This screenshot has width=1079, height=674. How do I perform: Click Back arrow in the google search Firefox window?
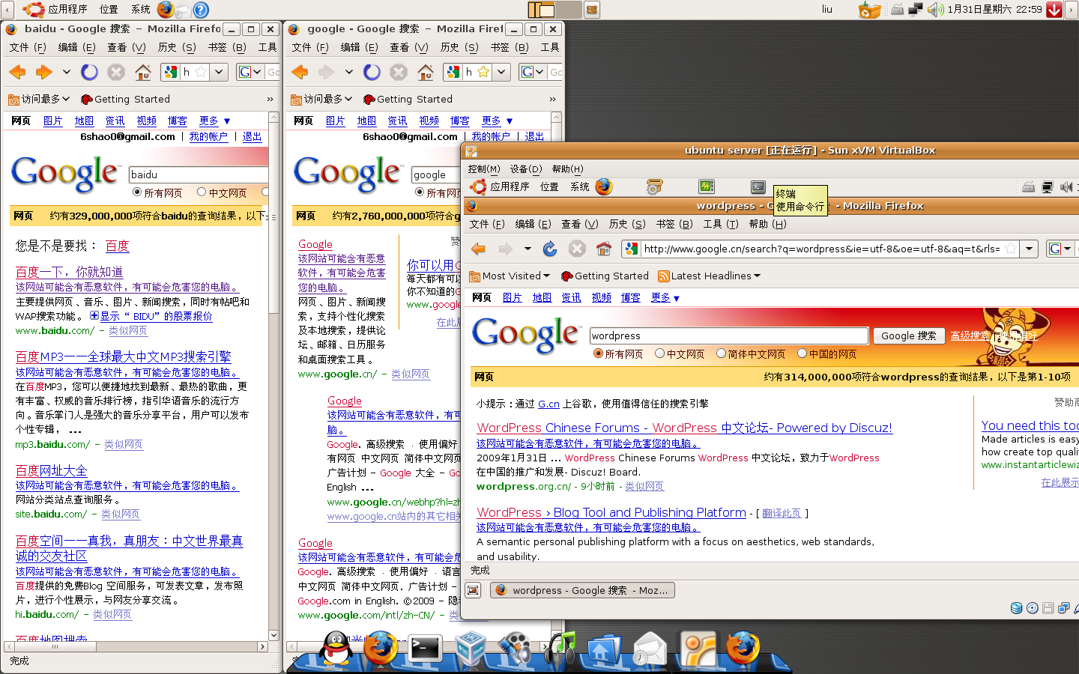pyautogui.click(x=300, y=72)
